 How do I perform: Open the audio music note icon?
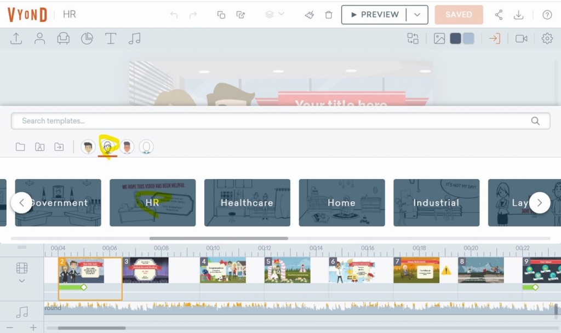pyautogui.click(x=135, y=38)
